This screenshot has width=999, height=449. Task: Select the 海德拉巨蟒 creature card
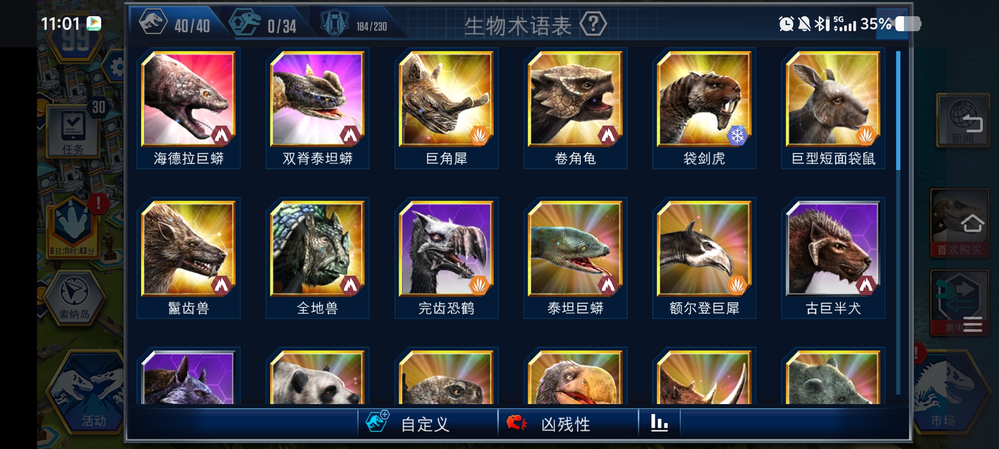(x=189, y=109)
